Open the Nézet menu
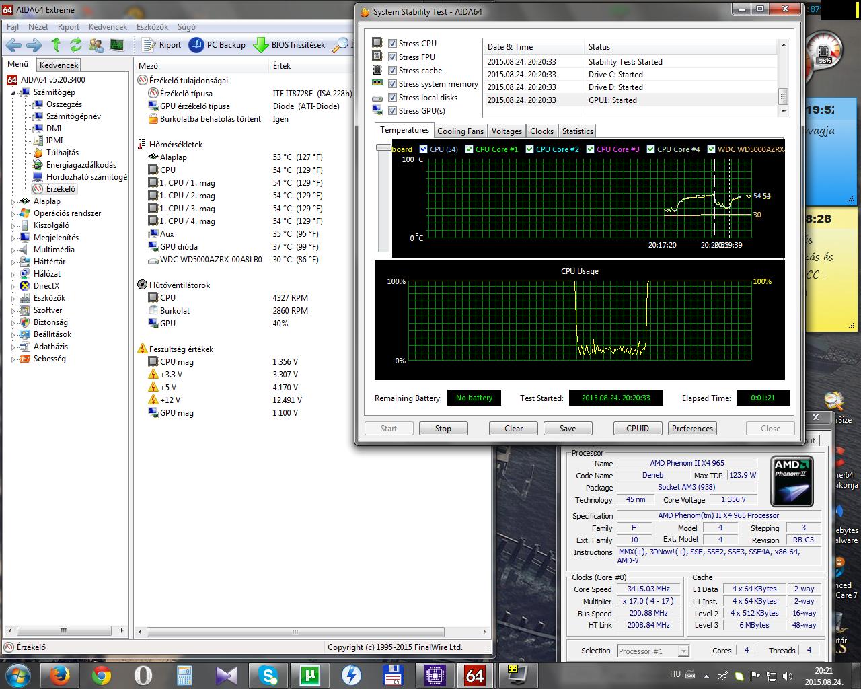 [38, 27]
